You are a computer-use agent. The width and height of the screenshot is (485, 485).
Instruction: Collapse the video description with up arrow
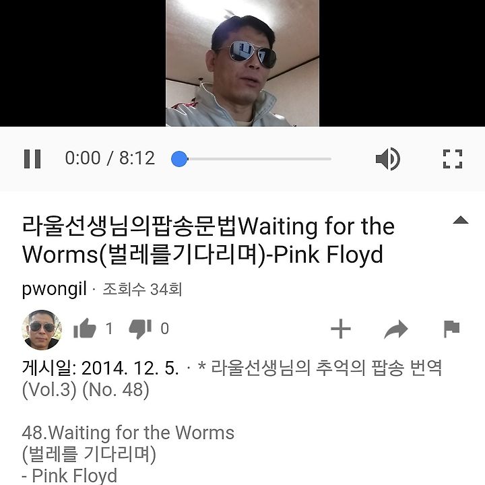tap(461, 220)
